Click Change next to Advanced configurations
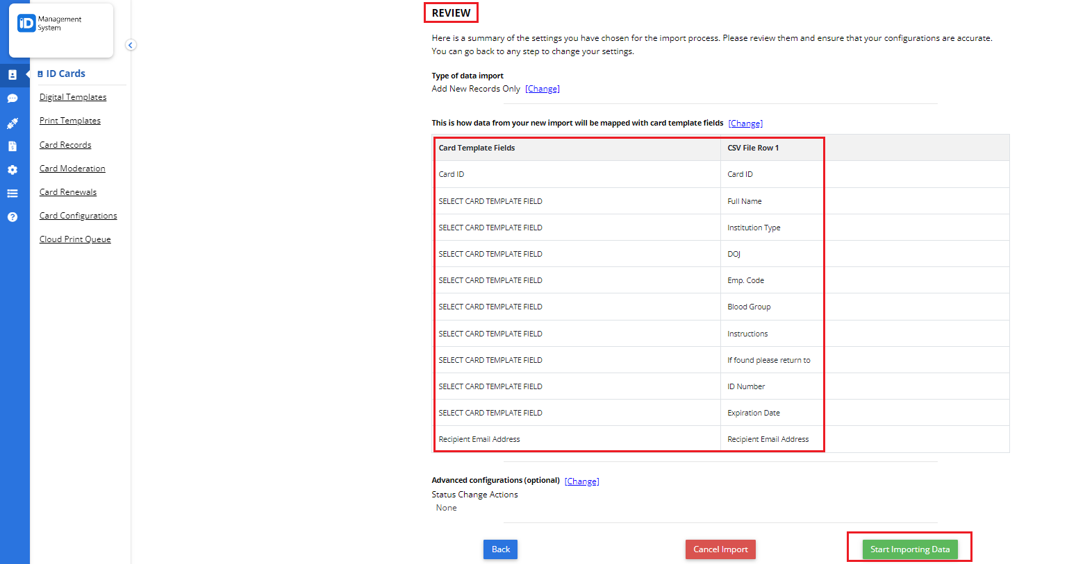 click(x=581, y=481)
